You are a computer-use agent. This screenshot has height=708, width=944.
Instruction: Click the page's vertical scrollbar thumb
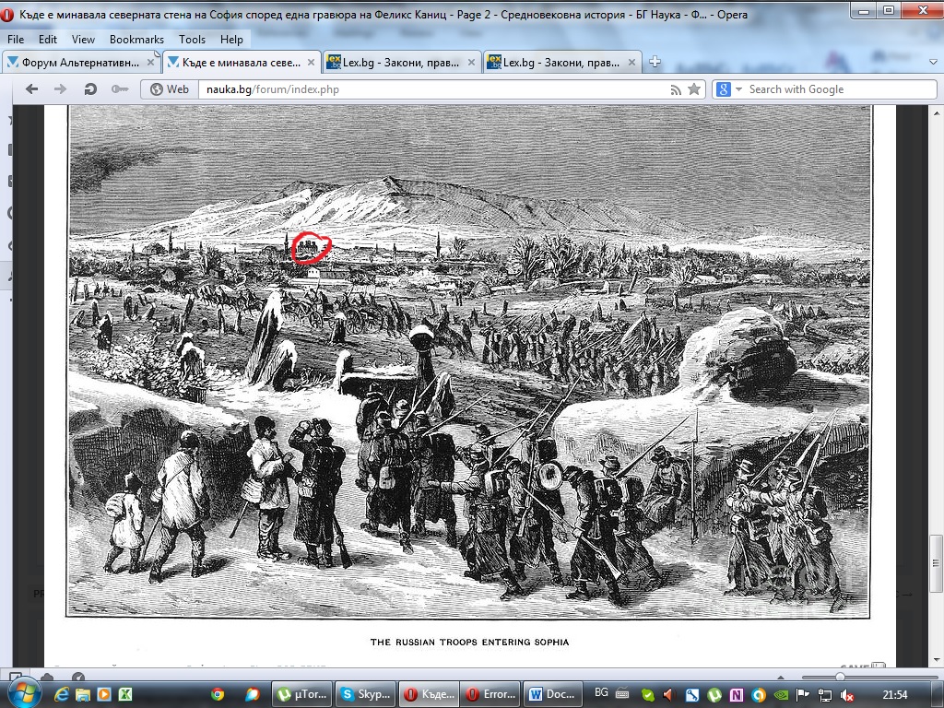(937, 563)
